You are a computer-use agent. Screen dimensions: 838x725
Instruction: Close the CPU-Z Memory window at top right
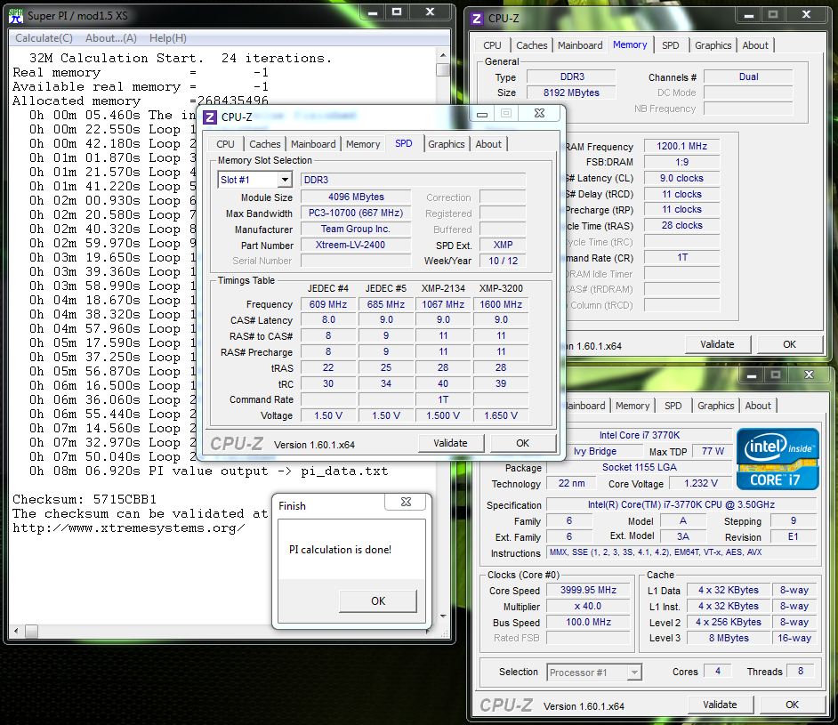[x=806, y=15]
